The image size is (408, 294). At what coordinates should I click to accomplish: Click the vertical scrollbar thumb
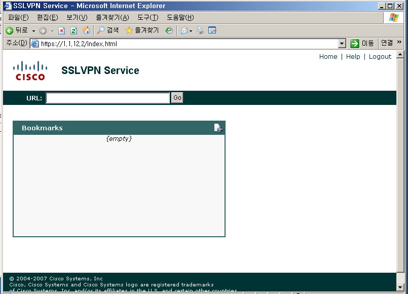tap(400, 165)
